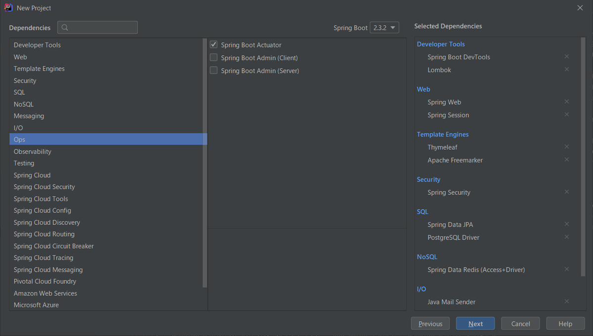
Task: Remove Apache Freemarker dependency
Action: tap(567, 160)
